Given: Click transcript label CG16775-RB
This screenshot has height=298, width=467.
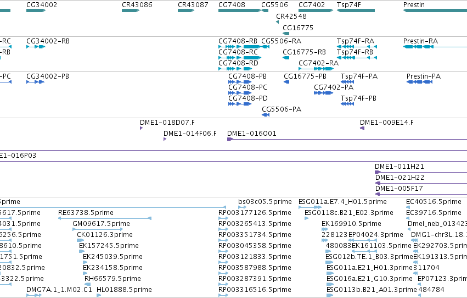Looking at the screenshot, I should point(305,52).
